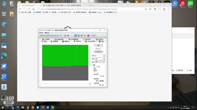Click the shield PC Manager taskbar icon
The width and height of the screenshot is (197, 110).
(48, 107)
